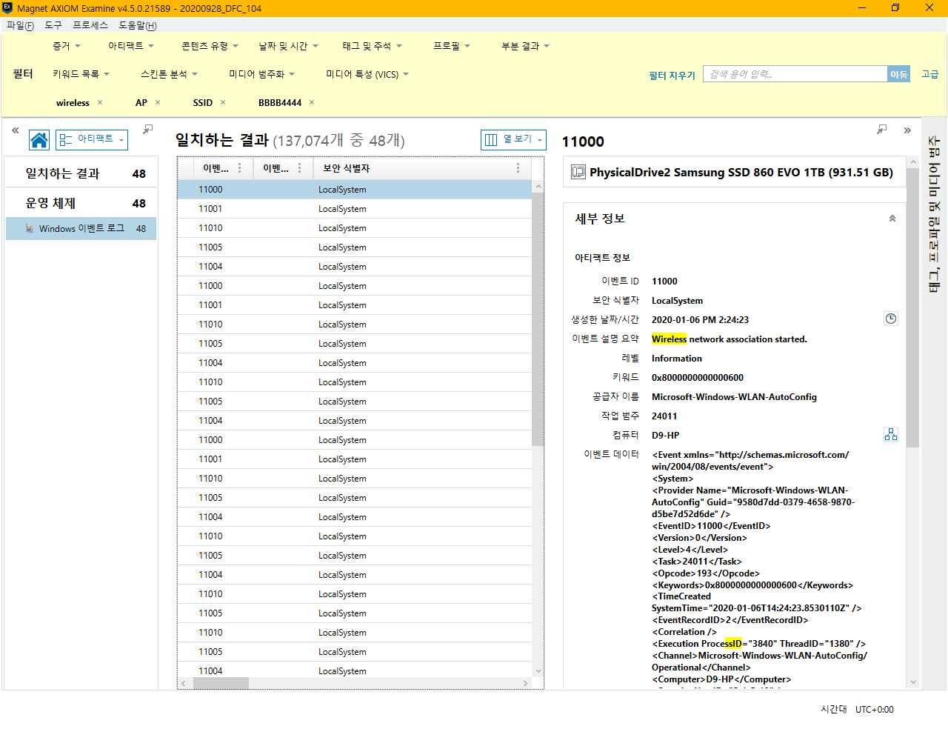The width and height of the screenshot is (948, 729).
Task: Expand the 아티팩트 filter dropdown
Action: [x=131, y=46]
